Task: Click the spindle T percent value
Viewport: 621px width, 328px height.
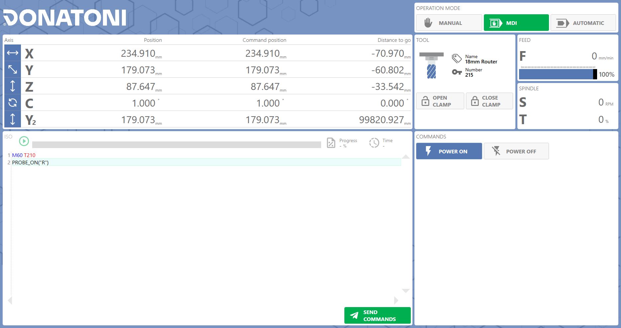Action: [x=601, y=119]
